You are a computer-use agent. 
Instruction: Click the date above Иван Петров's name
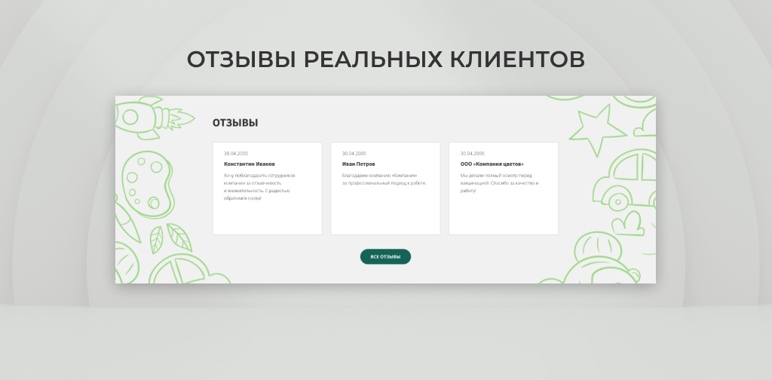(354, 153)
